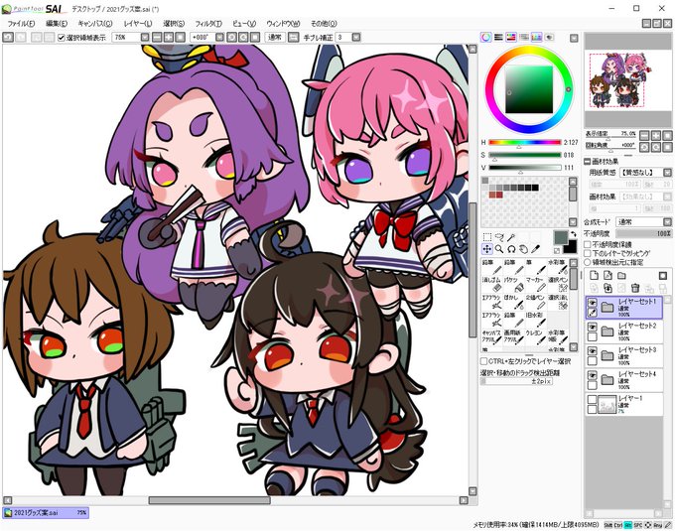675x531 pixels.
Task: Open 編集(E) menu
Action: tap(57, 24)
